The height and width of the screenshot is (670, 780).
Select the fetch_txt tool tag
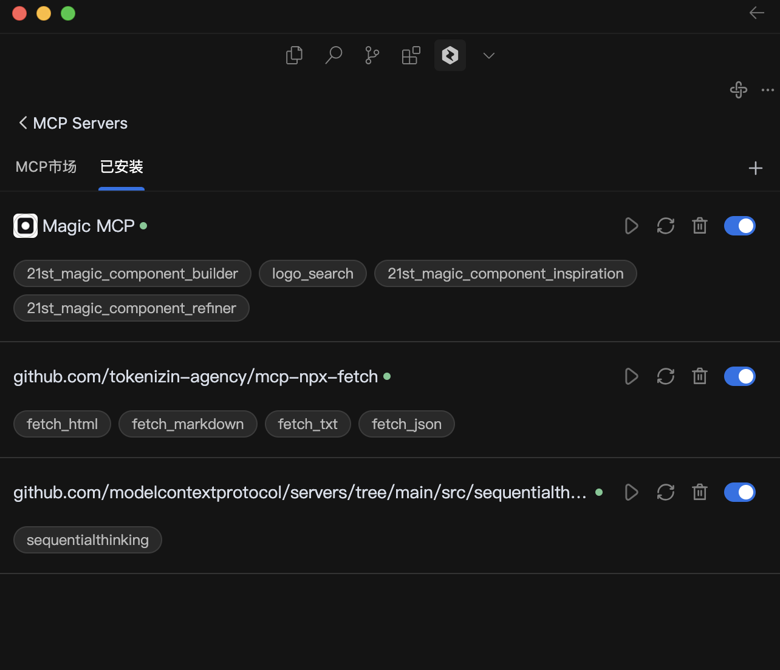tap(308, 424)
